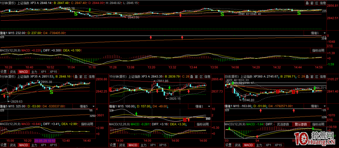This screenshot has height=148, width=339.
Task: Open the 资讯 tab under 1分钟 chart
Action: tap(13, 72)
